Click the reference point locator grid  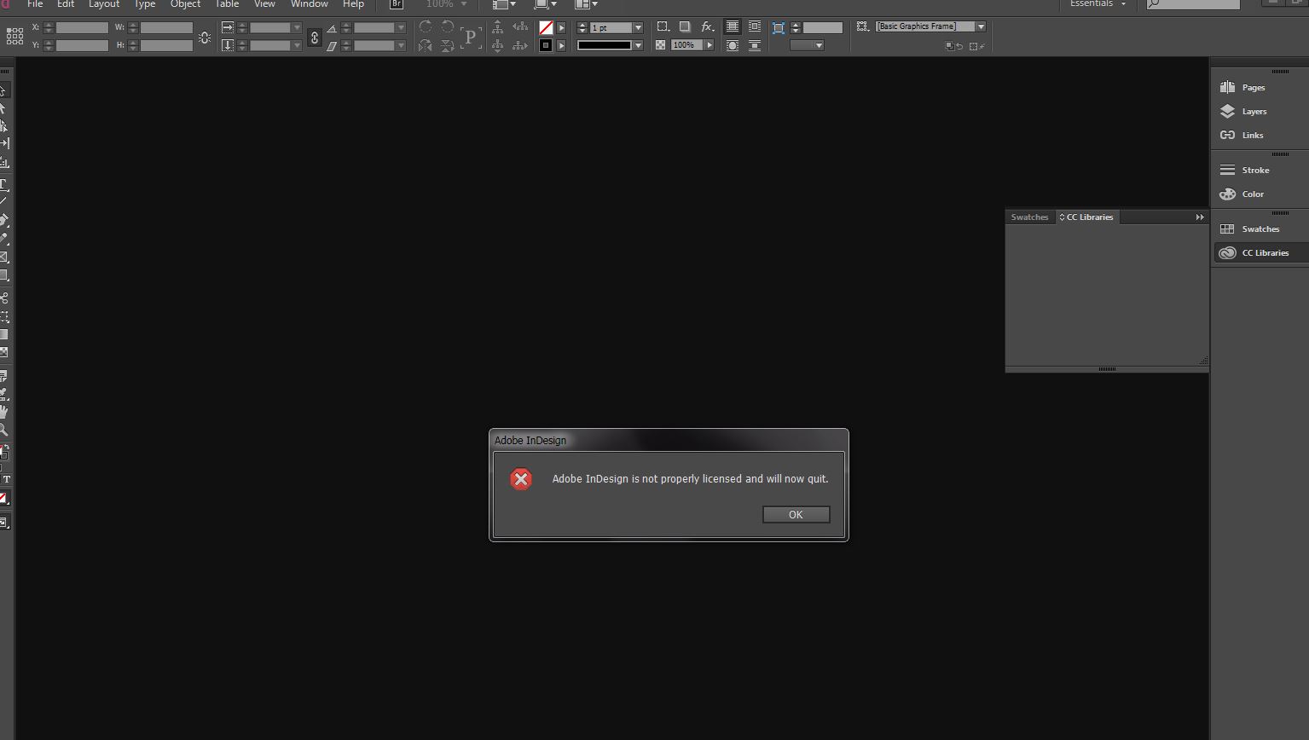point(14,36)
